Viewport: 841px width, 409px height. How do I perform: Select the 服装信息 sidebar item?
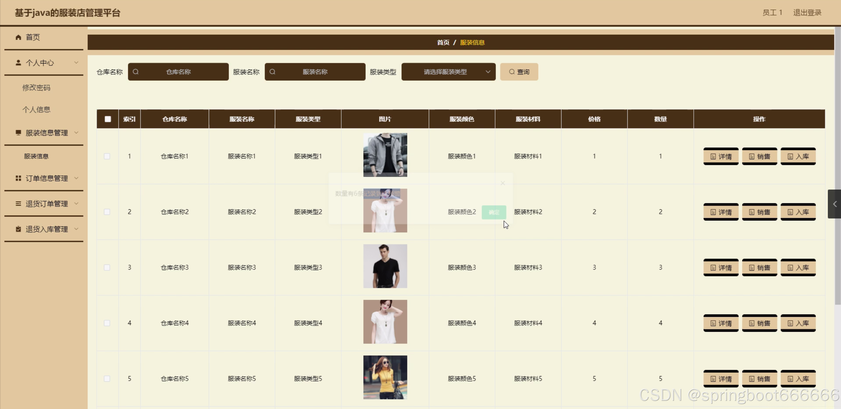click(x=36, y=156)
